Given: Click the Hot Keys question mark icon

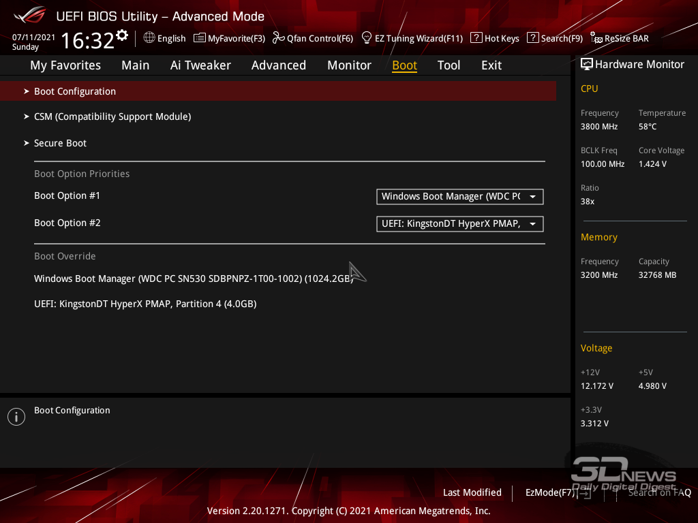Looking at the screenshot, I should (476, 38).
